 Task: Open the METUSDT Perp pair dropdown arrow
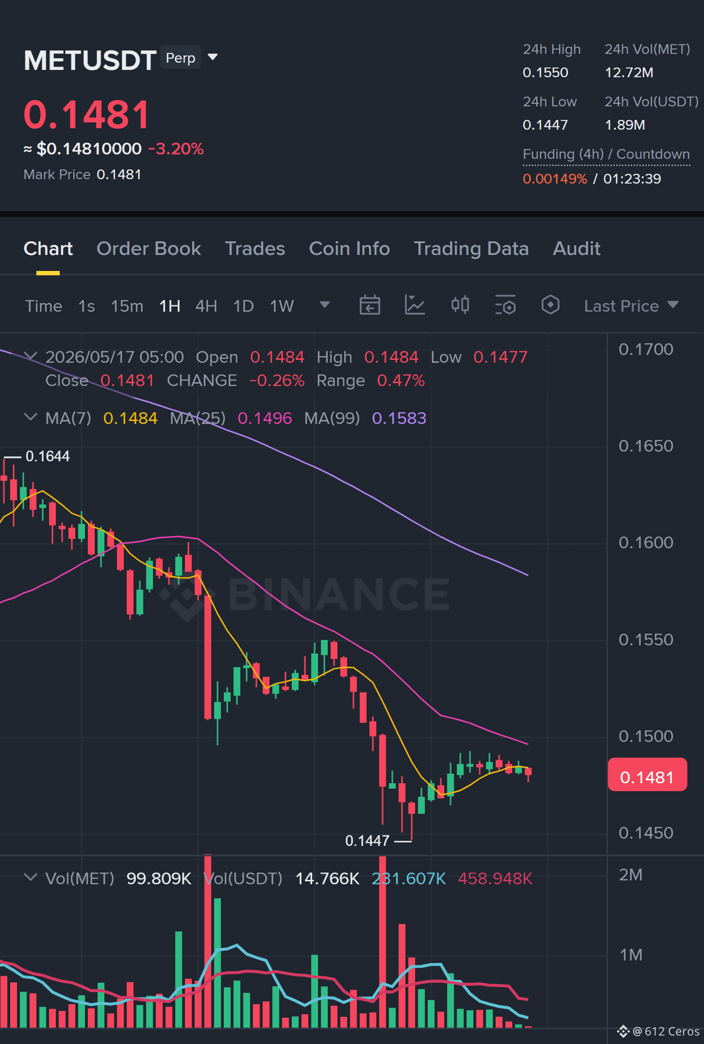pyautogui.click(x=212, y=57)
